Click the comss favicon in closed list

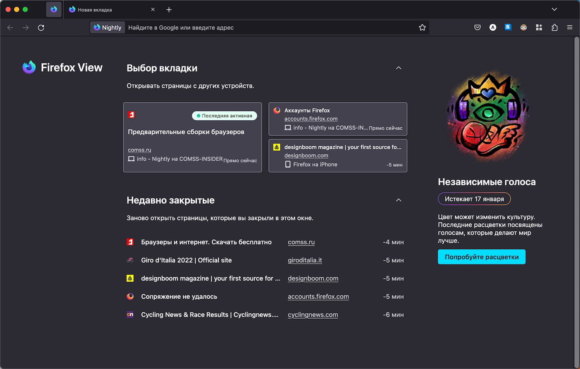(x=130, y=242)
